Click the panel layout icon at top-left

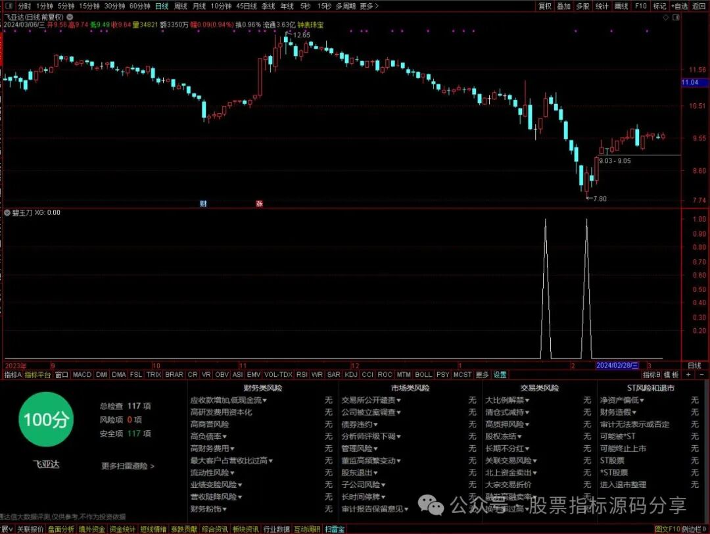9,6
